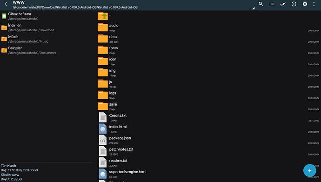321x182 pixels.
Task: Tap the select-all double checkmark icon
Action: [283, 4]
